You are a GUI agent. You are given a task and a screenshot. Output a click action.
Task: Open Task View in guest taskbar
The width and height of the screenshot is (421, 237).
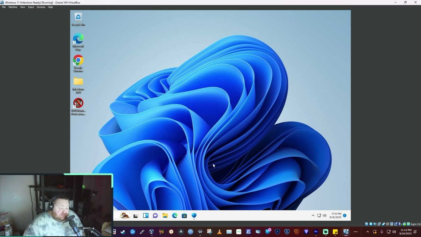[x=136, y=216]
